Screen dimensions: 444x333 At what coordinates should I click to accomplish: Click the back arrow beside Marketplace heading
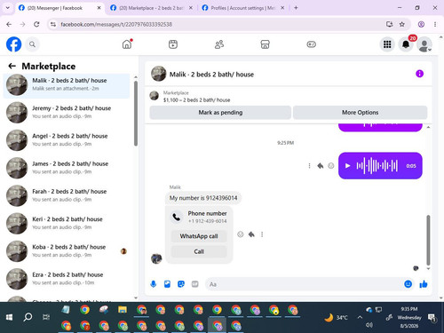(x=12, y=66)
